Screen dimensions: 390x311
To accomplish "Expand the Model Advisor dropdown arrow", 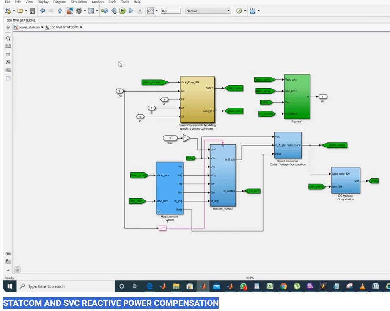I will point(245,11).
